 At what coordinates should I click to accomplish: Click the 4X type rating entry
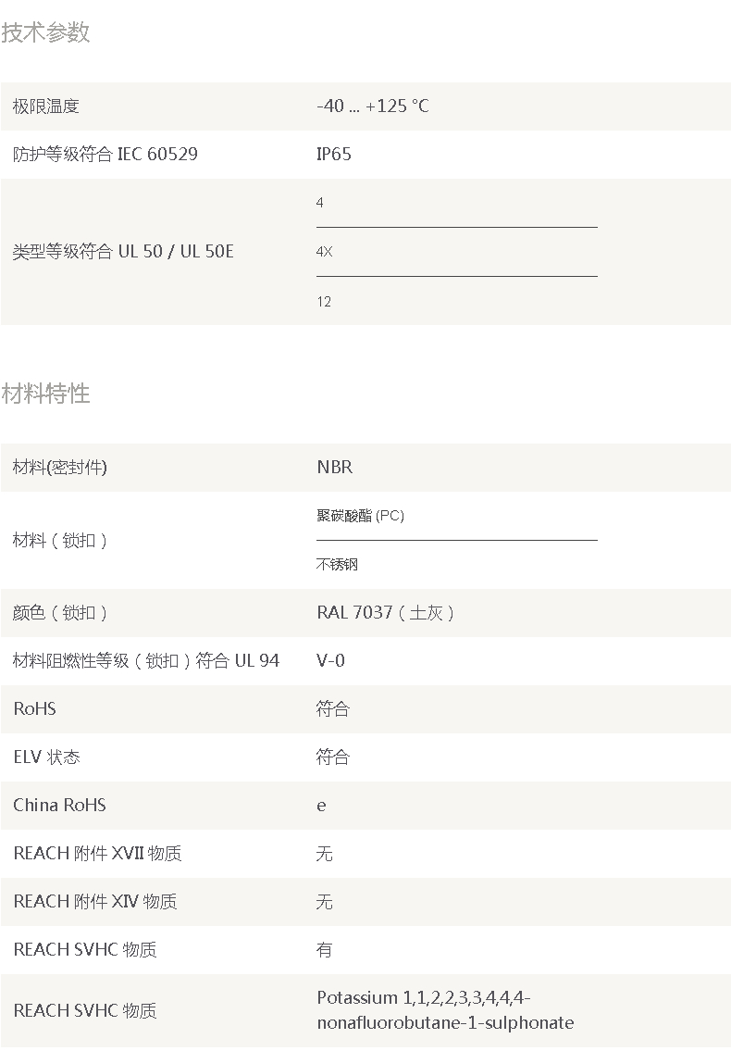(324, 252)
